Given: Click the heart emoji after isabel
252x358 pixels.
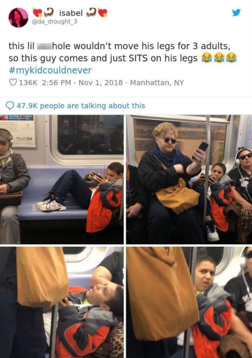Looking at the screenshot, I should point(103,13).
